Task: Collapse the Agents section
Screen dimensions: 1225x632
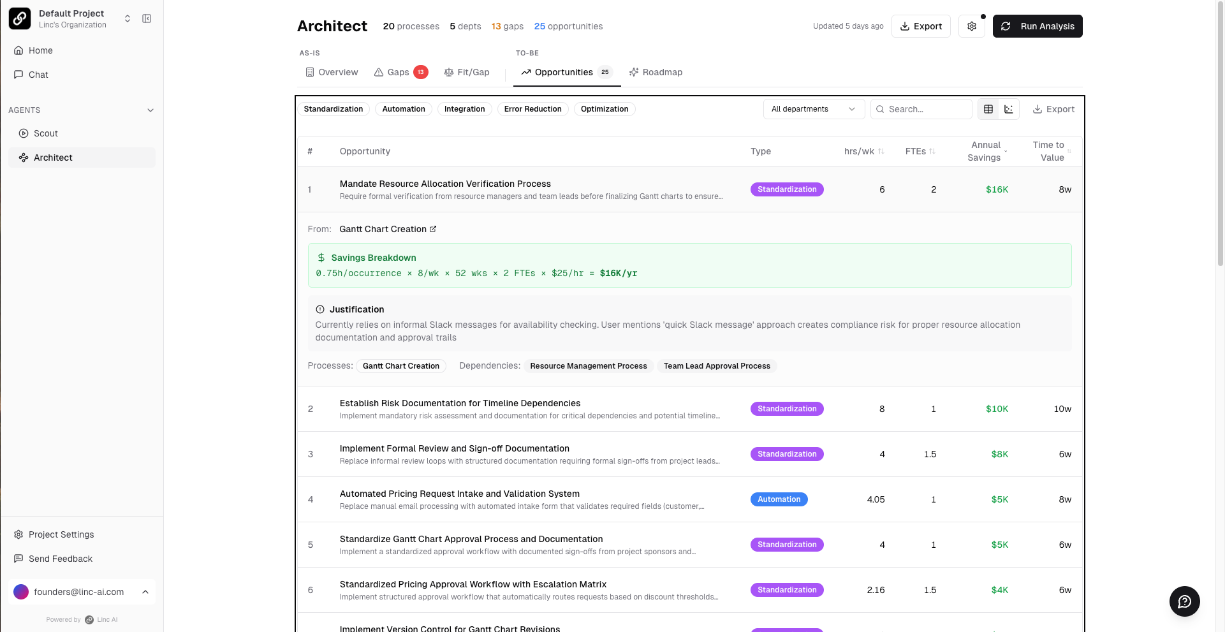Action: pyautogui.click(x=150, y=110)
